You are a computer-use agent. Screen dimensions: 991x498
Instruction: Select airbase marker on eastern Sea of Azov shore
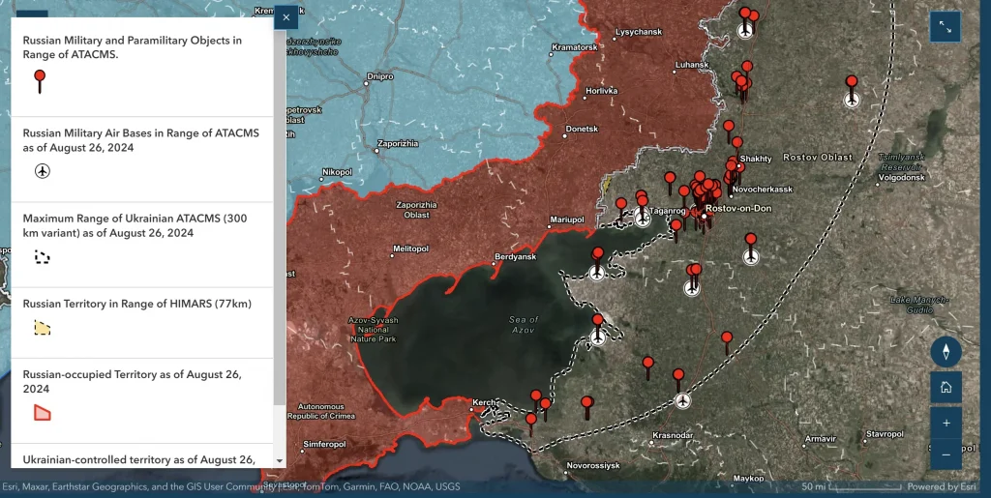pyautogui.click(x=597, y=337)
